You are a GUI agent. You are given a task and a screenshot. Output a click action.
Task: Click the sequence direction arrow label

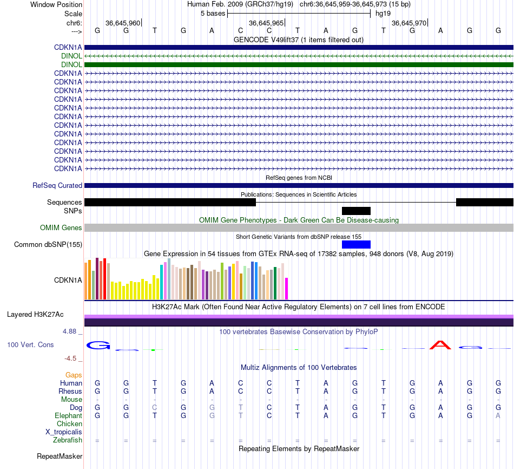[x=76, y=31]
